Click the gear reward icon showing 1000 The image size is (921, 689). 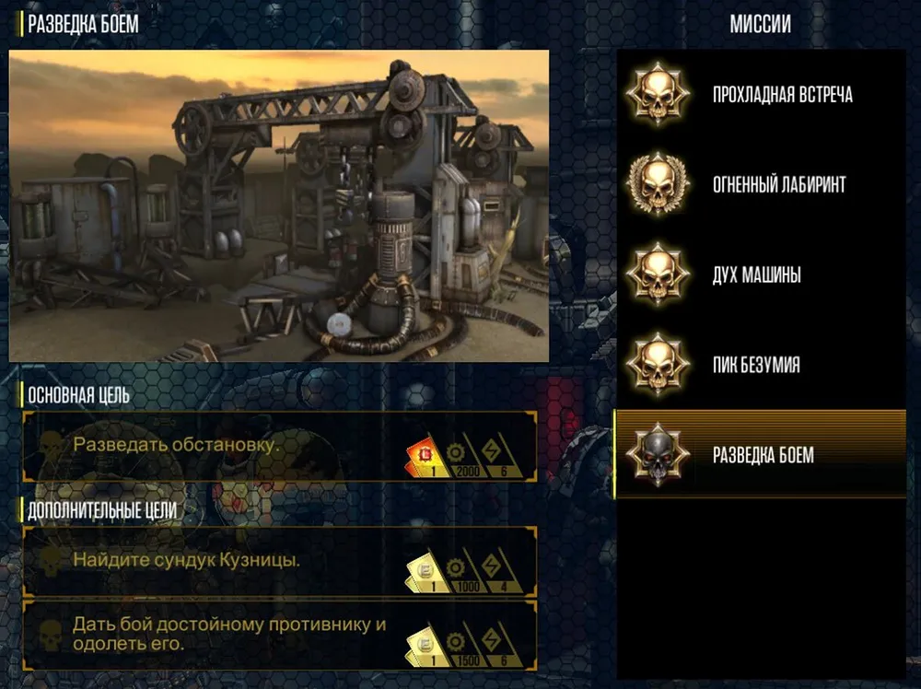pos(463,572)
